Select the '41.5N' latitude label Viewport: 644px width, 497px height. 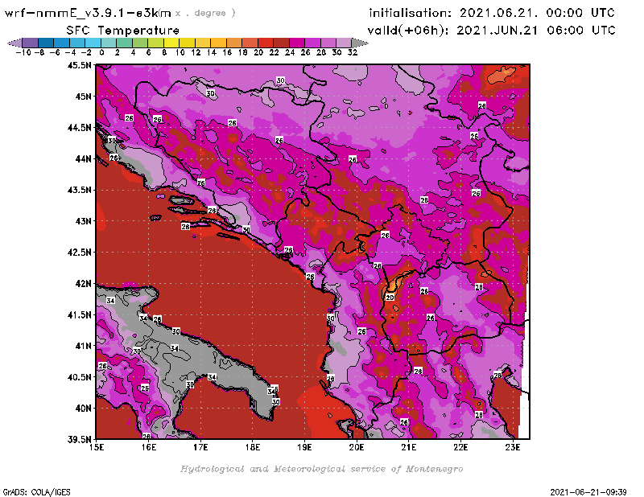(x=80, y=314)
